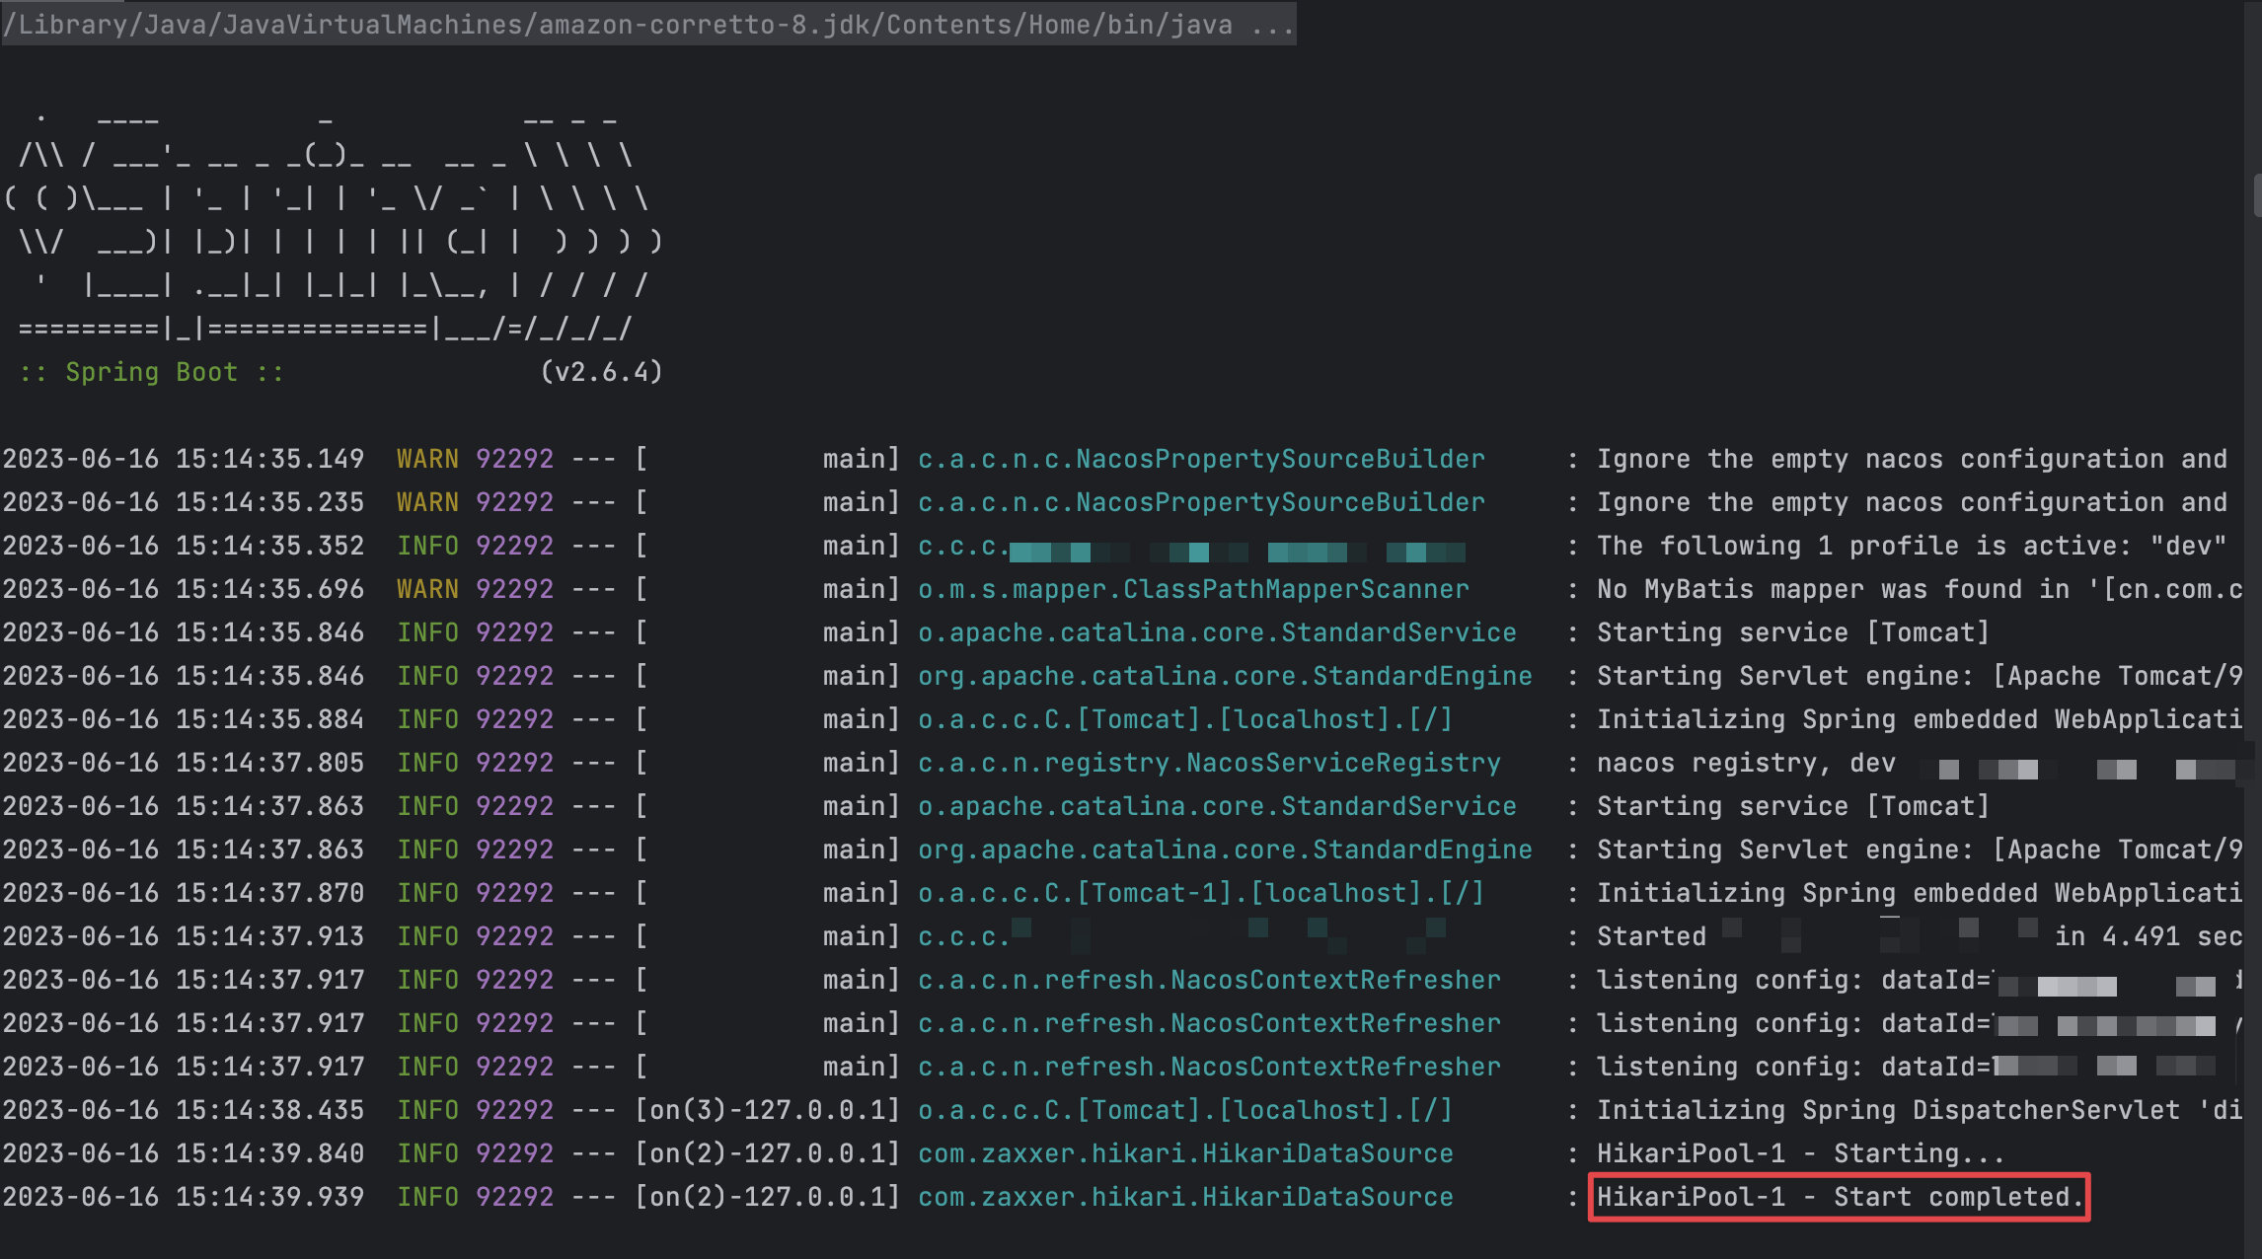
Task: Click the 'Started ... in 4.491 sec' message
Action: point(1919,936)
